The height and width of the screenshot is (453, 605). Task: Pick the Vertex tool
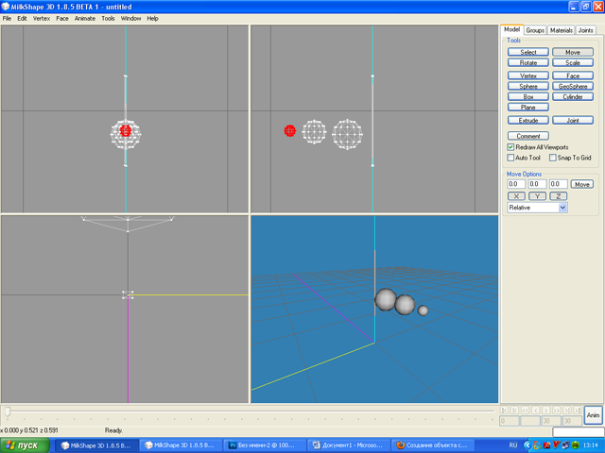click(527, 75)
